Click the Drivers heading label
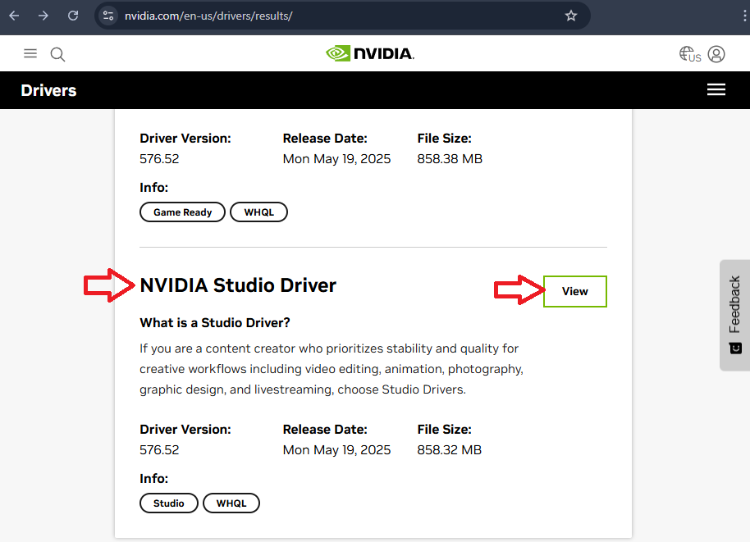The height and width of the screenshot is (542, 750). (x=48, y=90)
